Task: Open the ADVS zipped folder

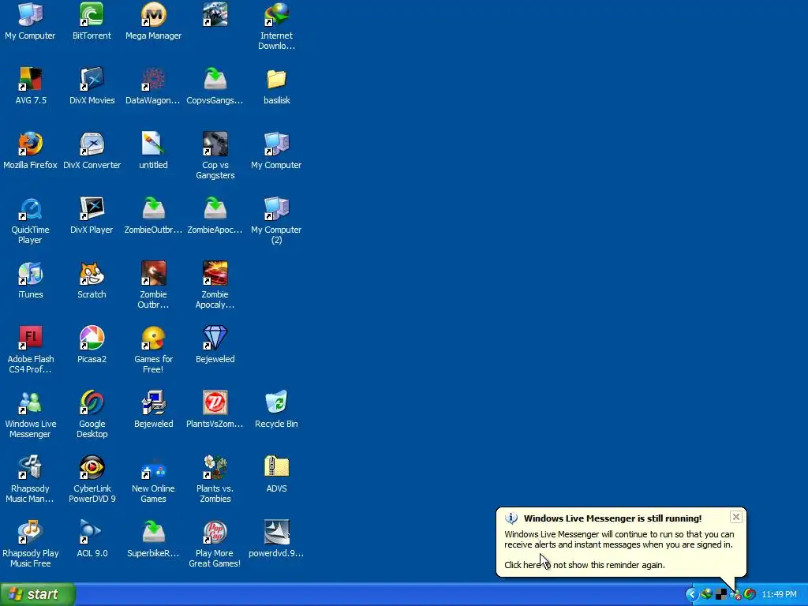Action: point(277,474)
